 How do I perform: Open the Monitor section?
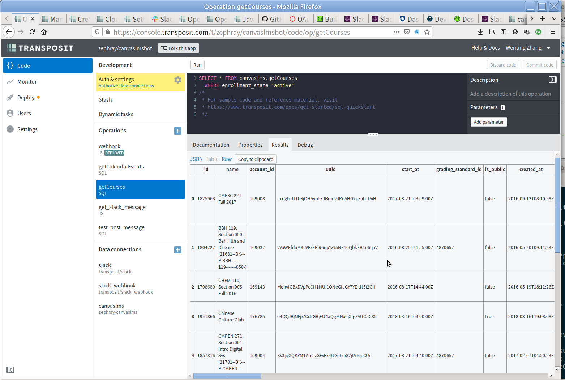click(48, 82)
